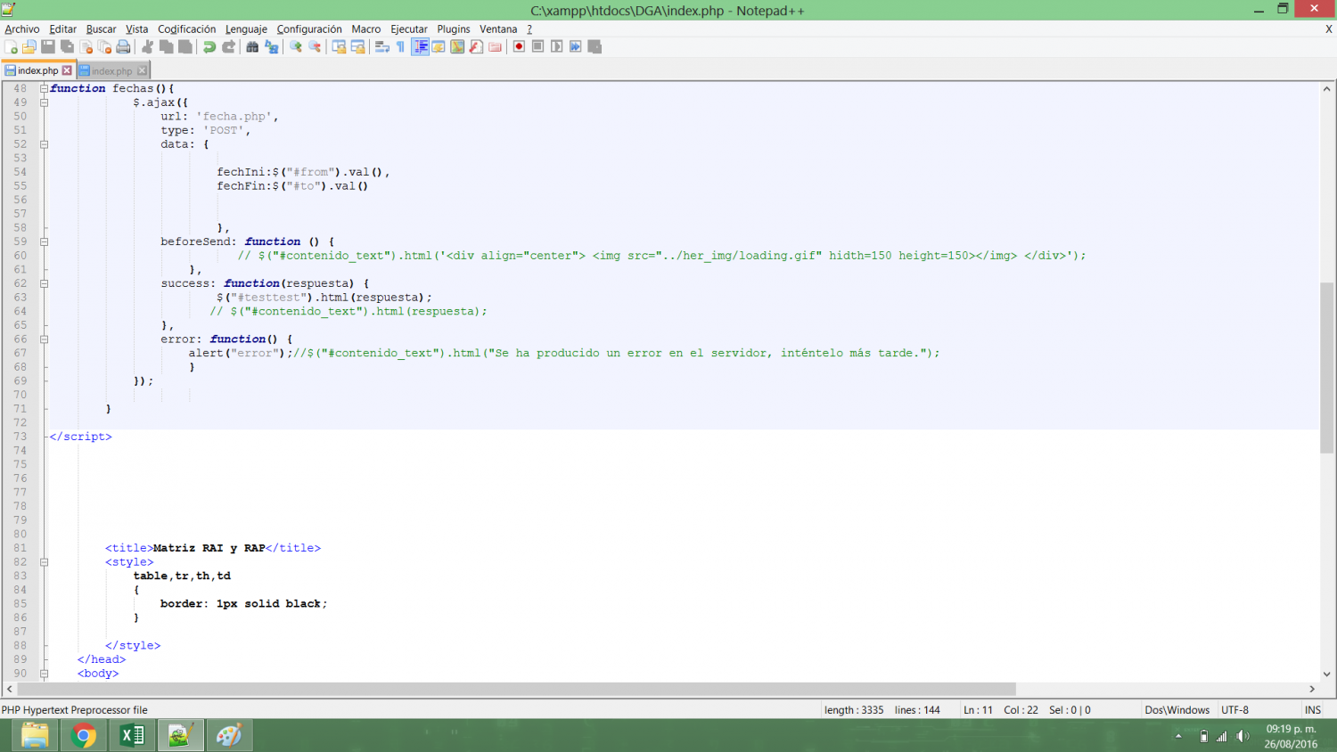Click the Stop Recording macro icon
This screenshot has width=1337, height=752.
pos(537,46)
